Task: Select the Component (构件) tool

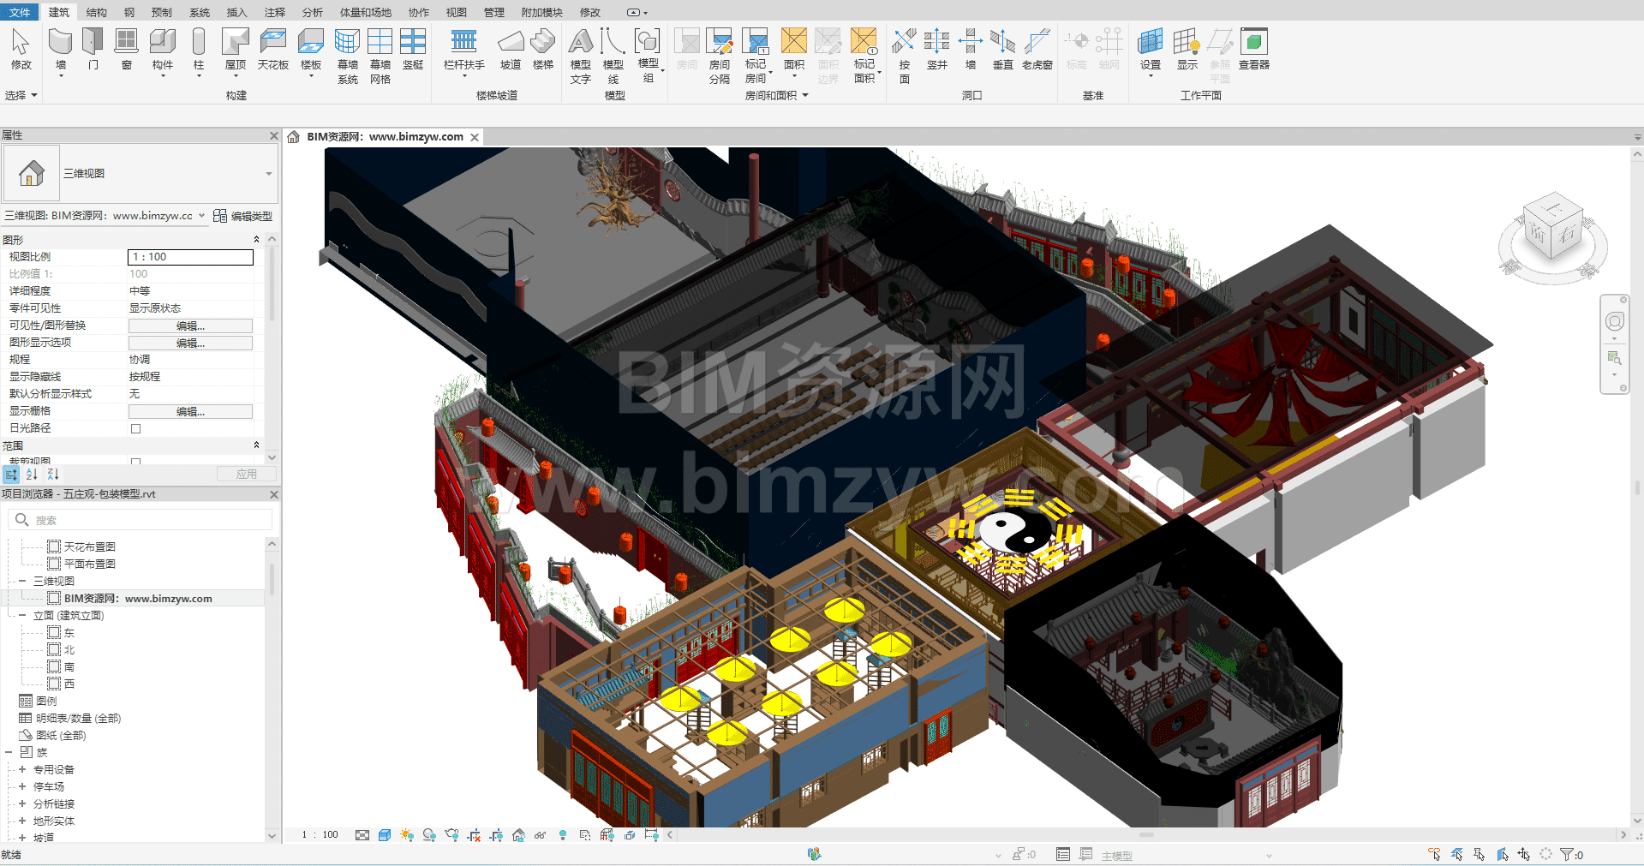Action: pos(162,50)
